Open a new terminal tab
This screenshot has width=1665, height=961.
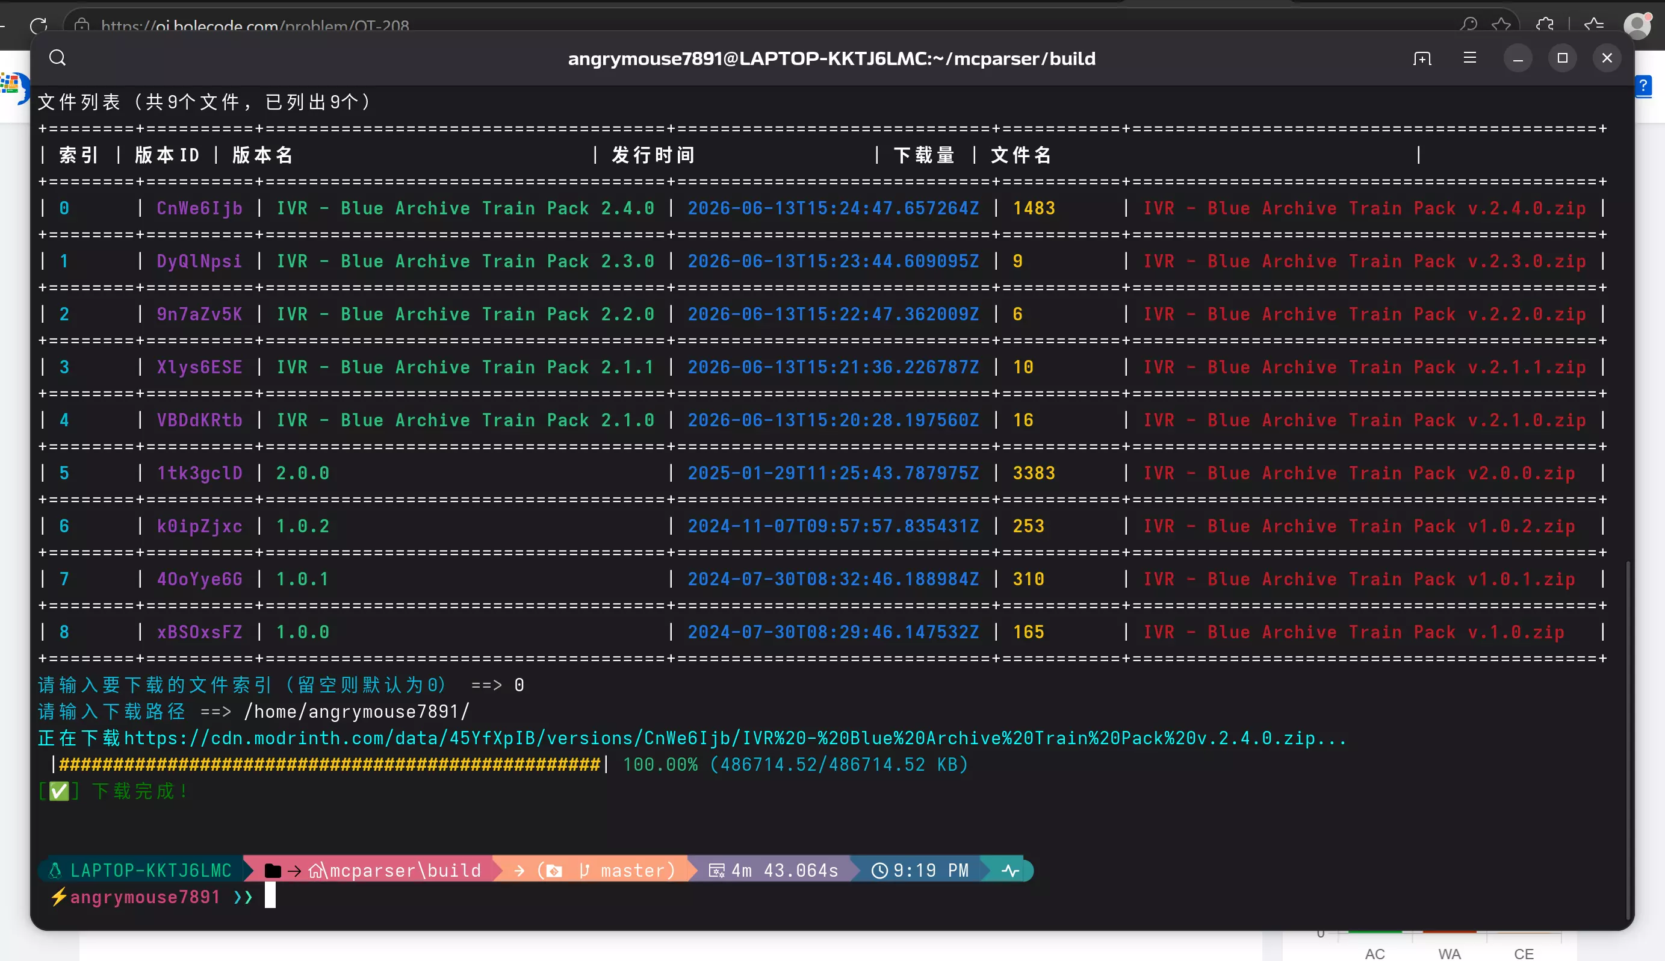[x=1422, y=58]
